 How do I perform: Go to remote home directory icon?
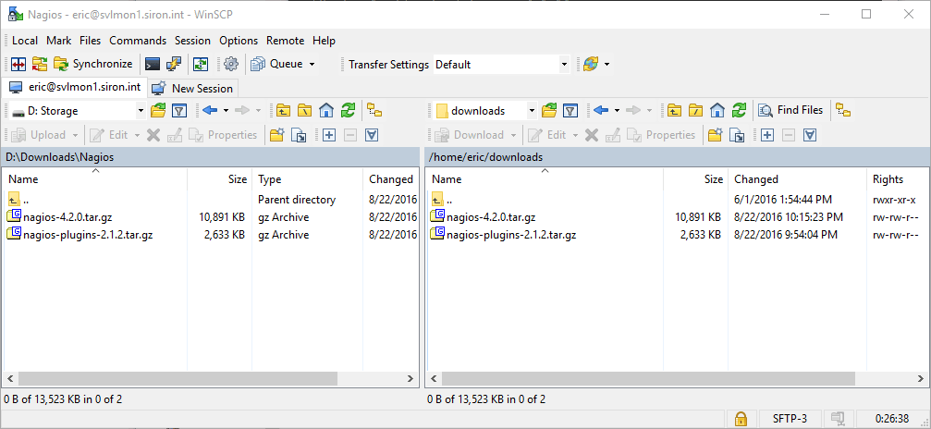[x=717, y=111]
